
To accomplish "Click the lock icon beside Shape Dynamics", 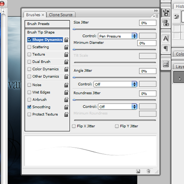I will coord(66,40).
